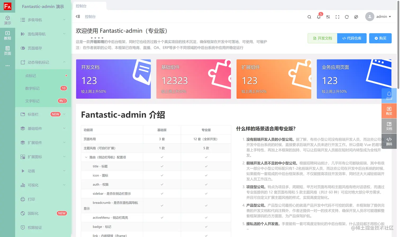Click the 开发文档 purple card
This screenshot has width=400, height=237.
pyautogui.click(x=113, y=79)
